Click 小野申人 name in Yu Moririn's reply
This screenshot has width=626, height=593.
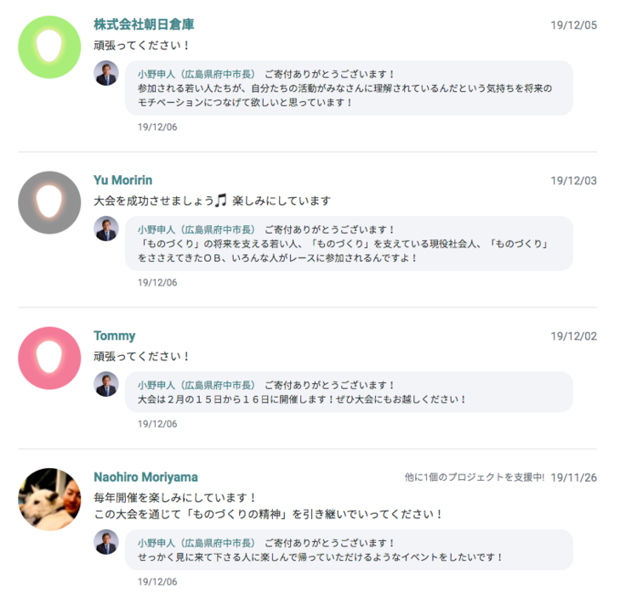click(196, 229)
